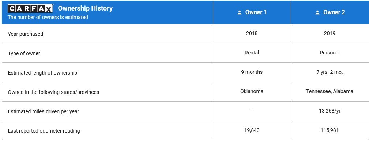The image size is (369, 141).
Task: Click 'The number of owners is estimated' note
Action: tap(48, 17)
